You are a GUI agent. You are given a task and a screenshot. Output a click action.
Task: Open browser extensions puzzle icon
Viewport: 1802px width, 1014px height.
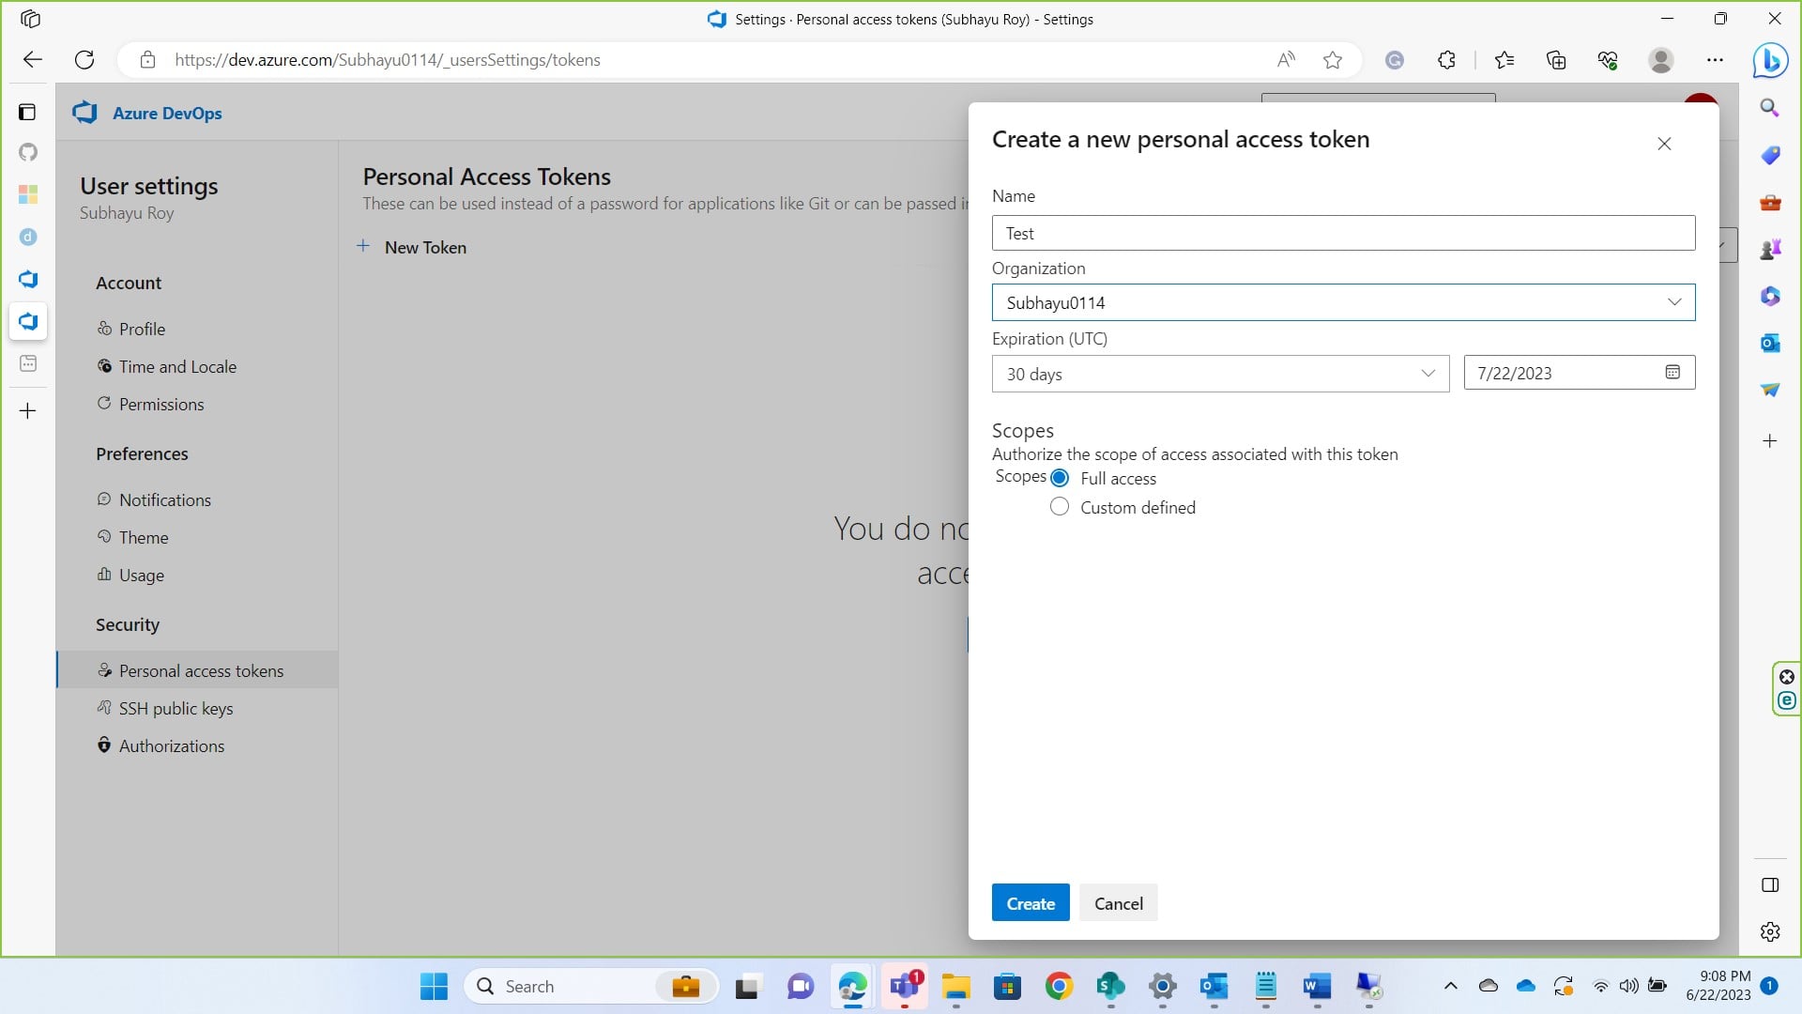coord(1446,60)
